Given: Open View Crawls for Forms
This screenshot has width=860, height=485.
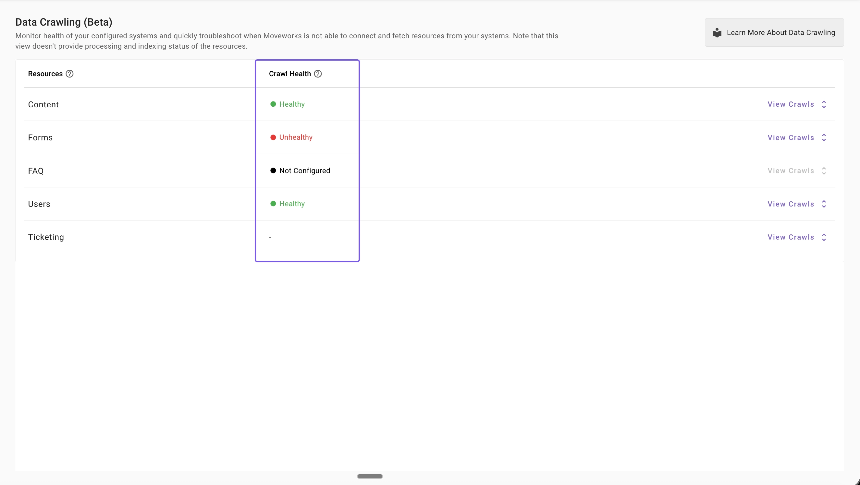Looking at the screenshot, I should coord(791,137).
